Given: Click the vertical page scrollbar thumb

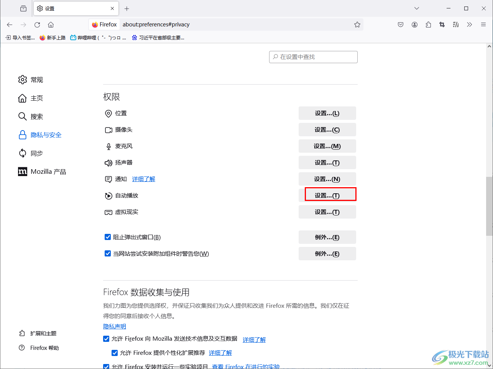Looking at the screenshot, I should tap(489, 206).
